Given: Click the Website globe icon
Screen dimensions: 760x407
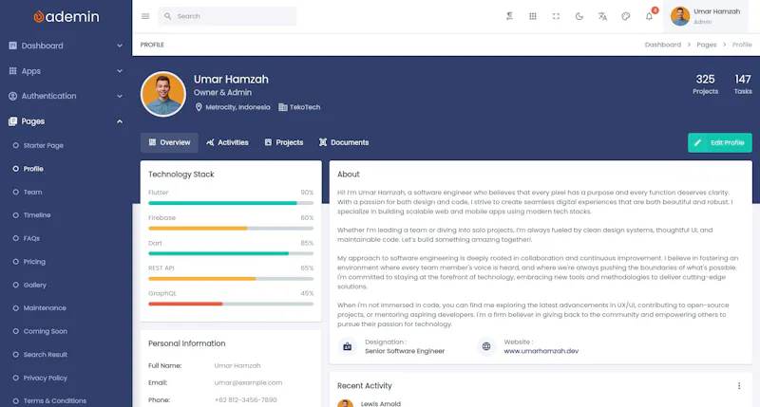Looking at the screenshot, I should pos(486,346).
